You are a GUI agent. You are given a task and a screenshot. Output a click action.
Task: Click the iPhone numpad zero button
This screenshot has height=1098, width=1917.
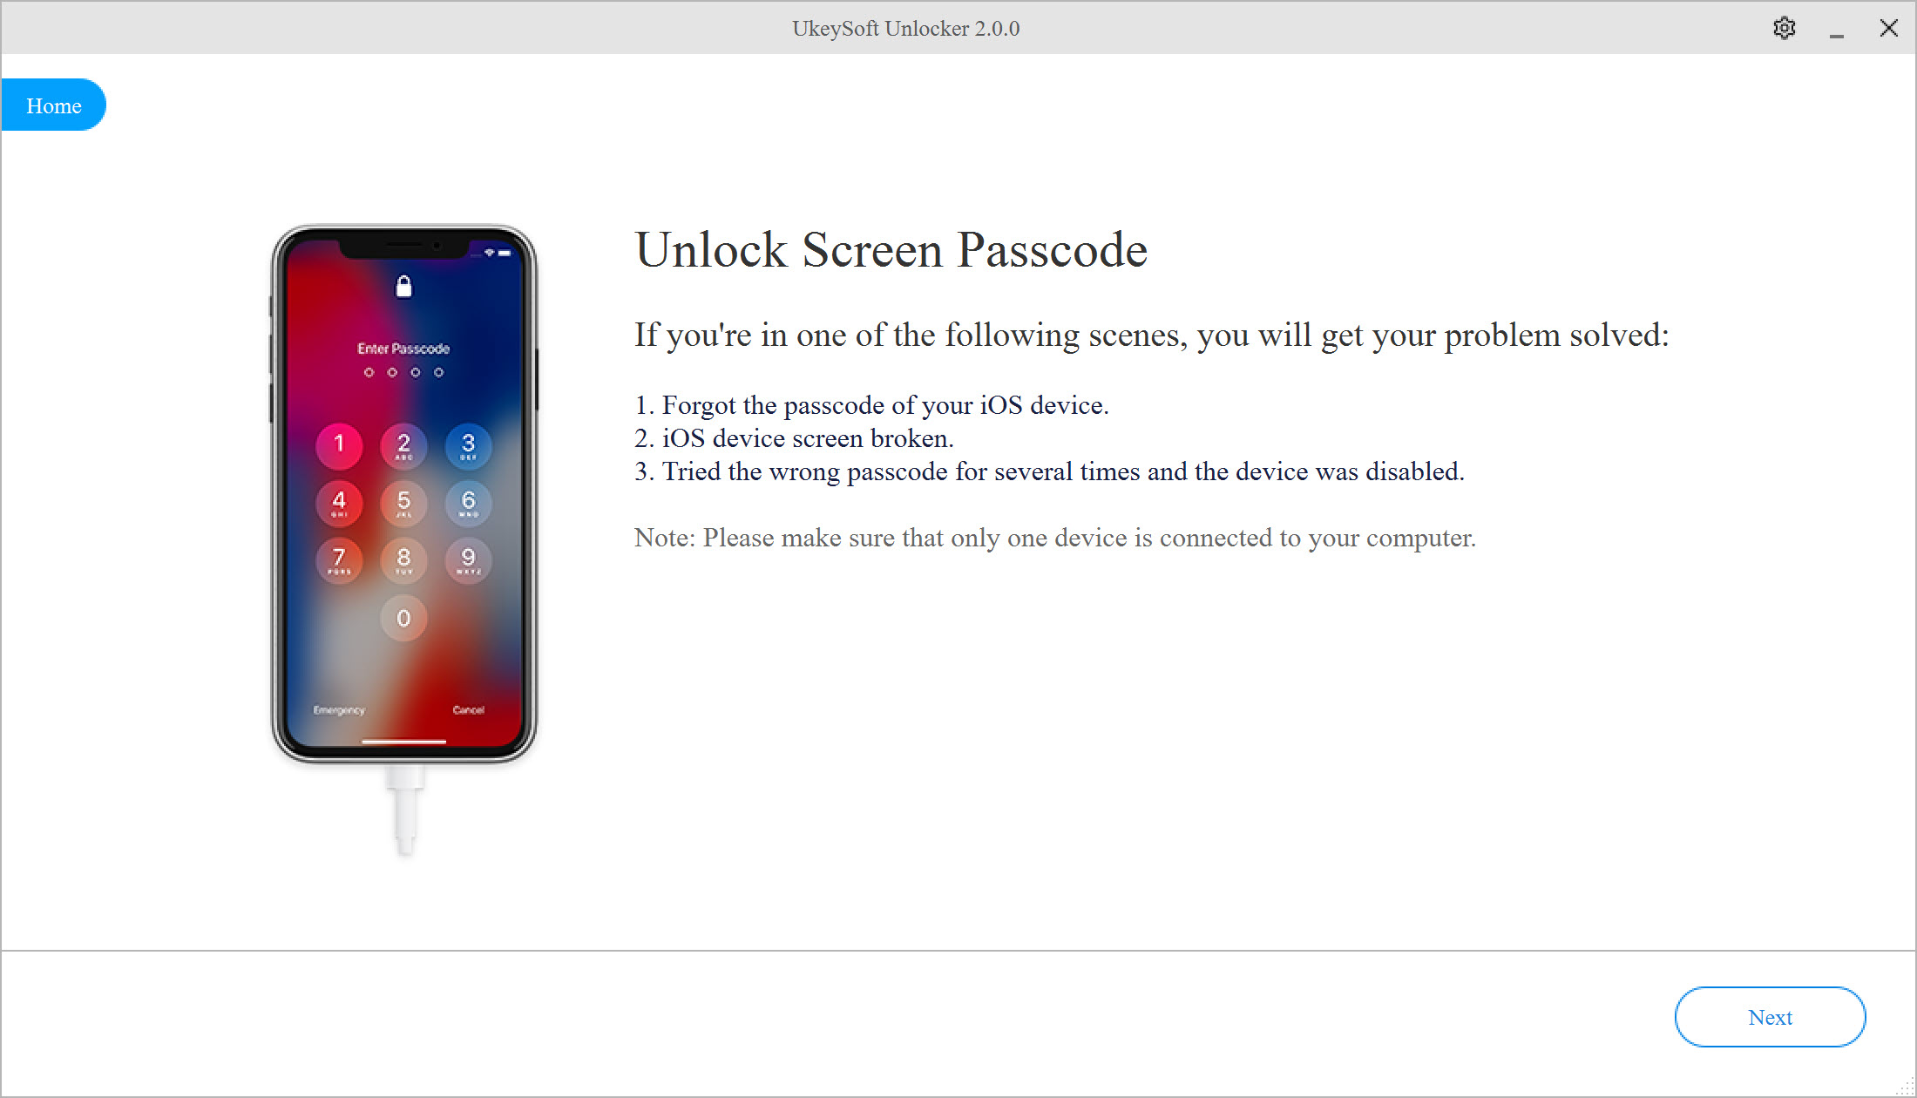point(404,618)
